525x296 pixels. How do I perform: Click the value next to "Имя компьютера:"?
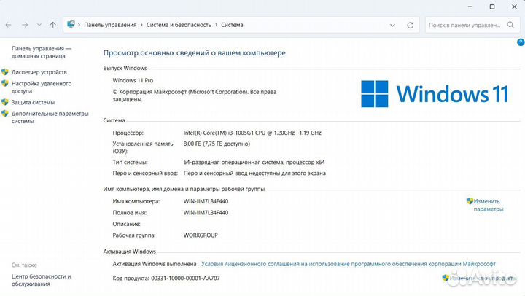[x=206, y=201]
